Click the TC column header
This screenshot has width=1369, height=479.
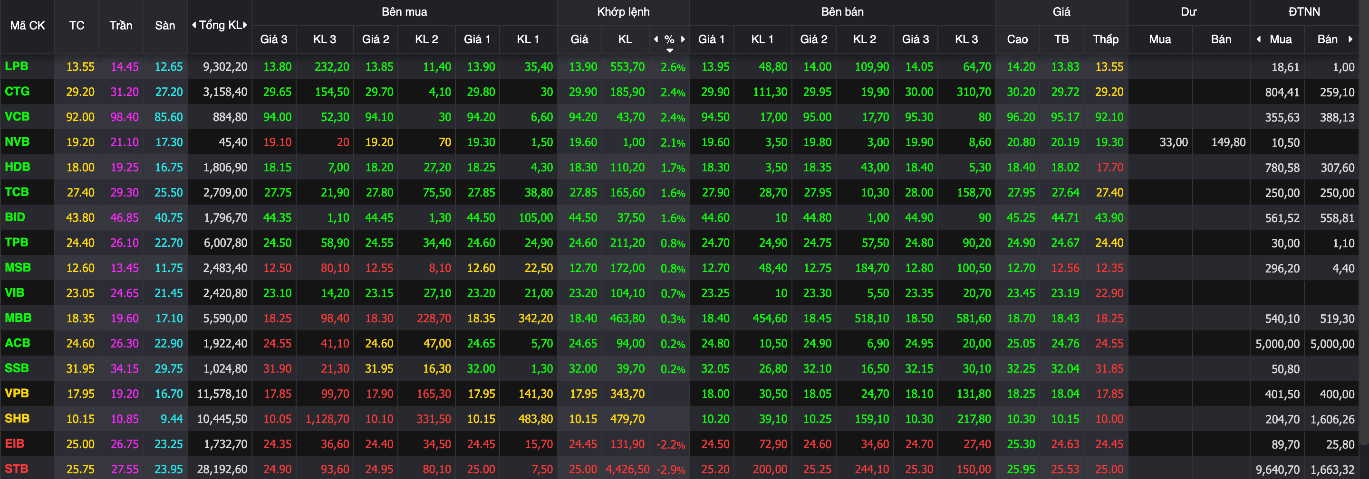(77, 26)
